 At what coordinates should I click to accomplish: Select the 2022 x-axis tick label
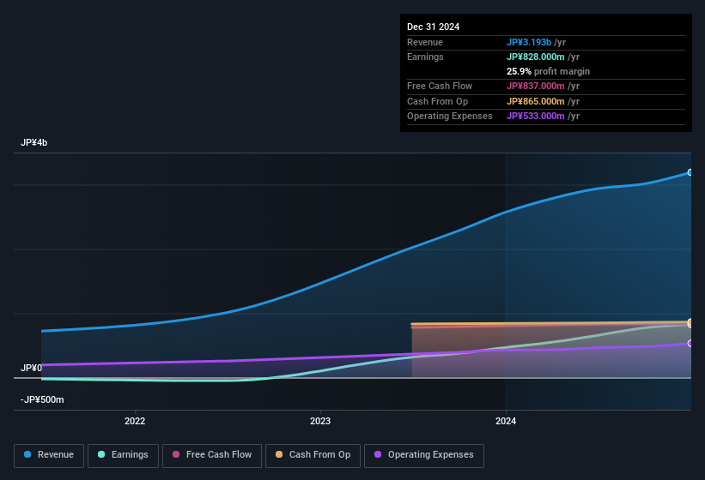click(x=135, y=421)
